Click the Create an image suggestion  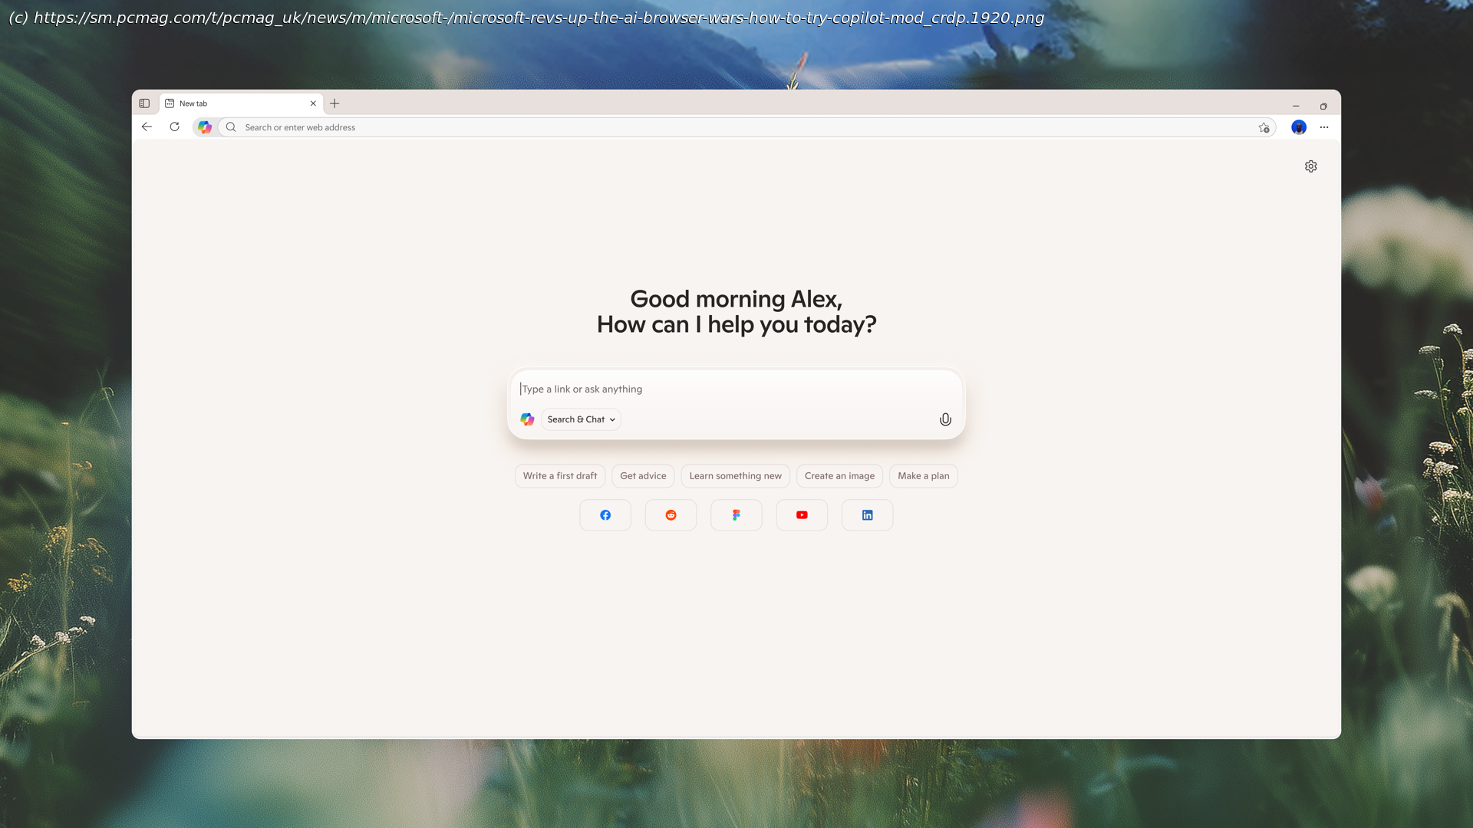point(839,476)
